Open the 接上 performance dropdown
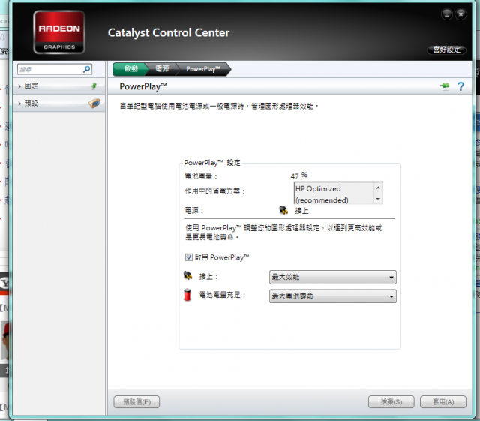480x421 pixels. coord(333,278)
